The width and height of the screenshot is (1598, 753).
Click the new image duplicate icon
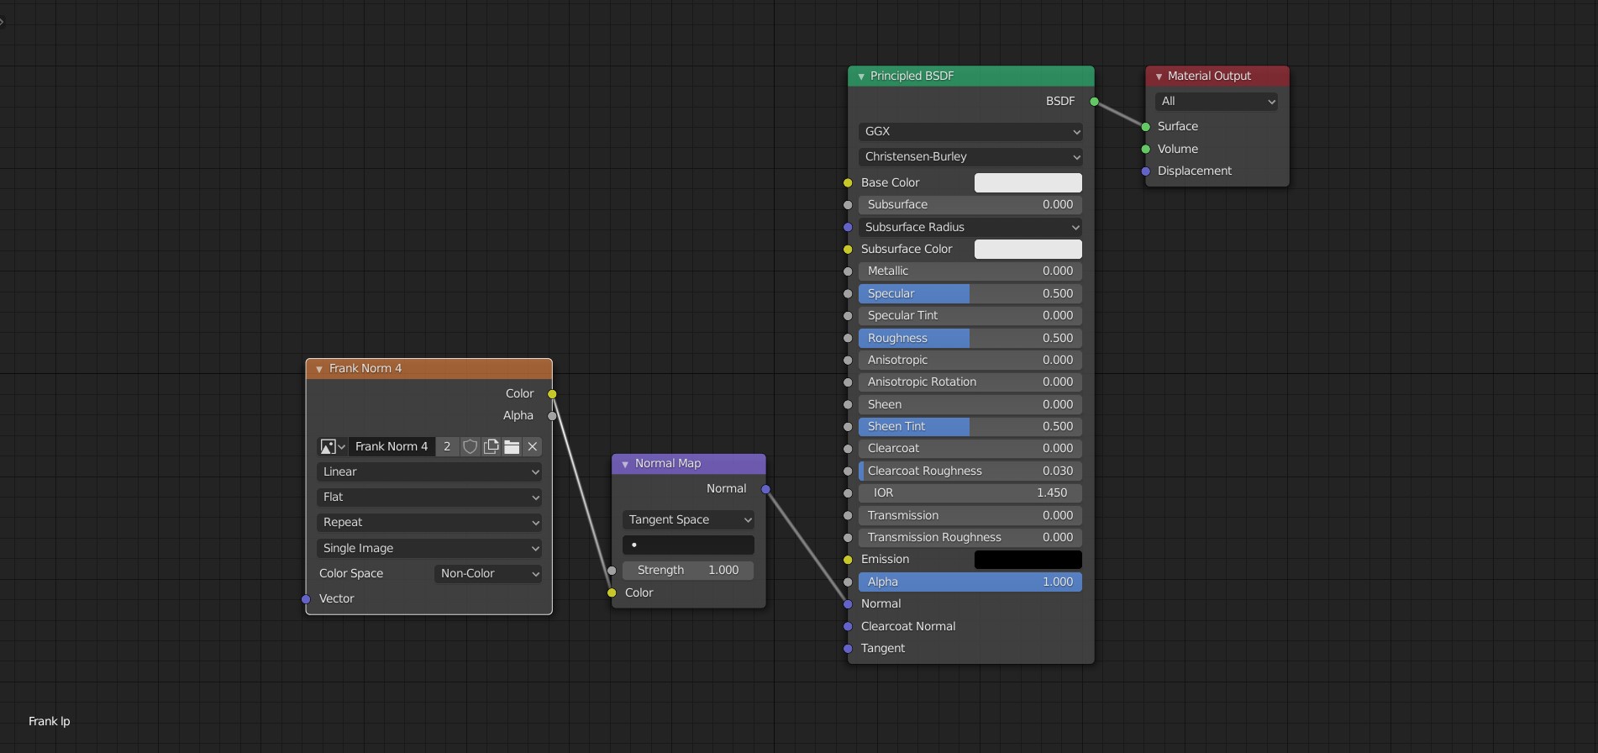click(x=491, y=447)
